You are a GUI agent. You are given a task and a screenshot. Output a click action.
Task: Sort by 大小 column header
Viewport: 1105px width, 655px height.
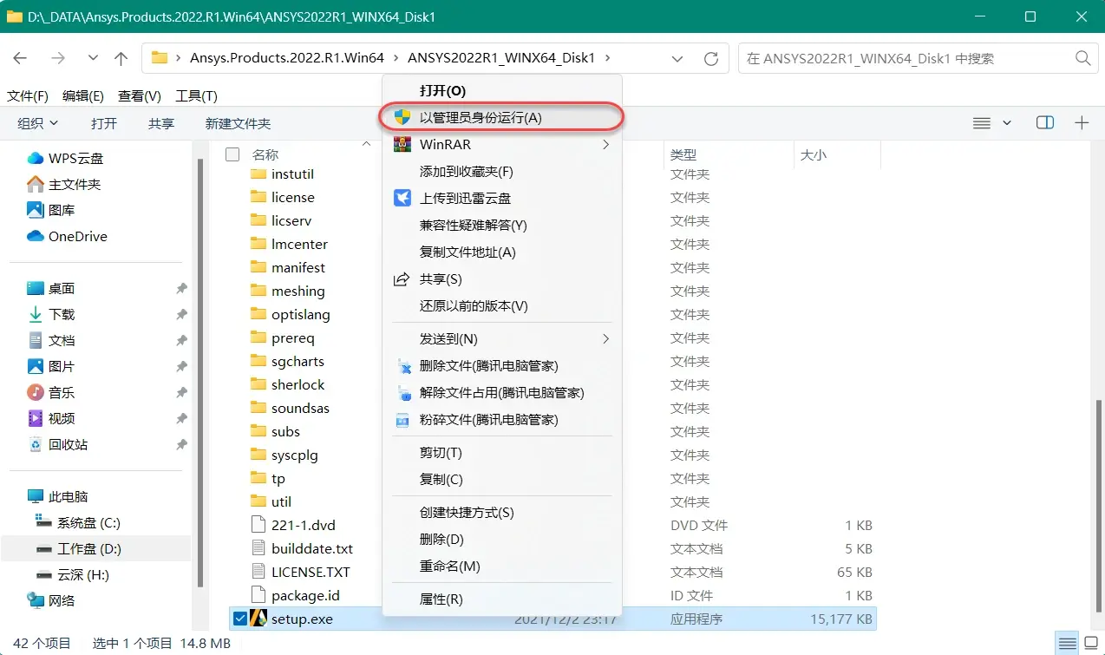[x=814, y=154]
